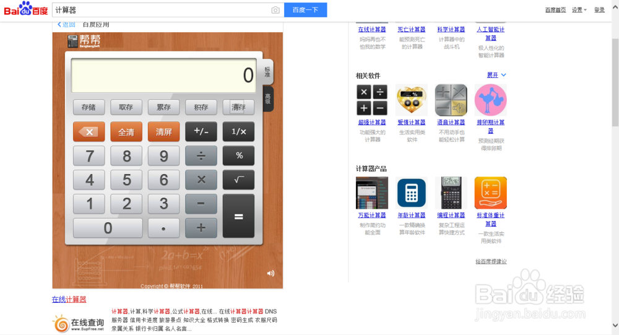The width and height of the screenshot is (619, 335).
Task: Expand related software with 展开
Action: [496, 75]
